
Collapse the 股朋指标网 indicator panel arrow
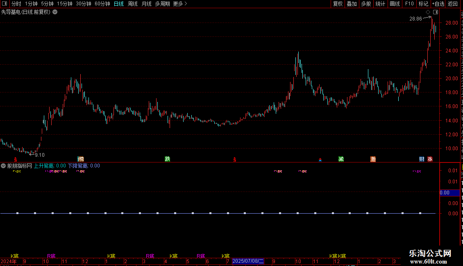pyautogui.click(x=3, y=166)
